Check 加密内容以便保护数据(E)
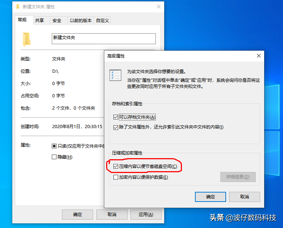 tap(116, 177)
